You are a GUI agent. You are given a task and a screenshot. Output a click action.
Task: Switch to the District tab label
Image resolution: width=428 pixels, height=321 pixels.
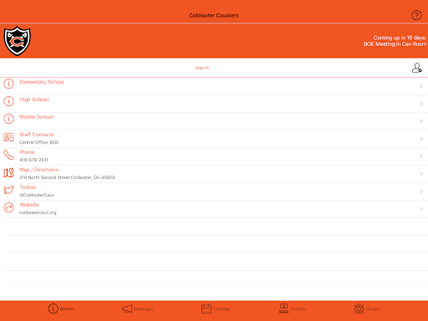[x=67, y=309]
